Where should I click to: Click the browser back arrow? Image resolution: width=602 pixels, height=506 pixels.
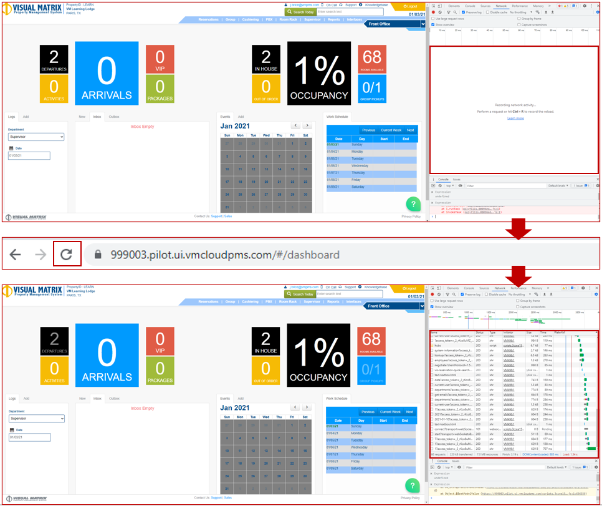16,254
